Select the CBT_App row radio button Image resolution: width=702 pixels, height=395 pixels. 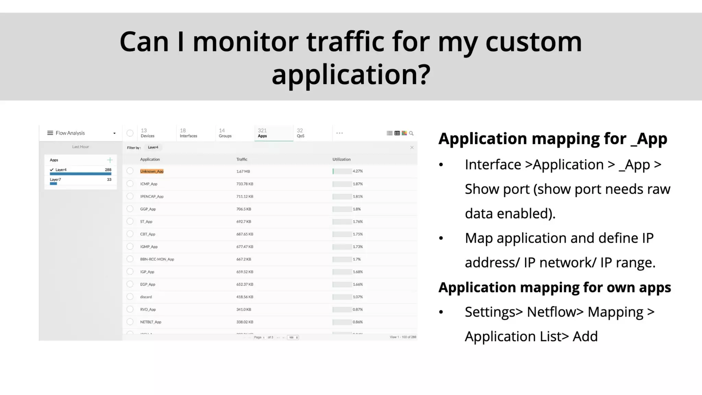pos(130,234)
